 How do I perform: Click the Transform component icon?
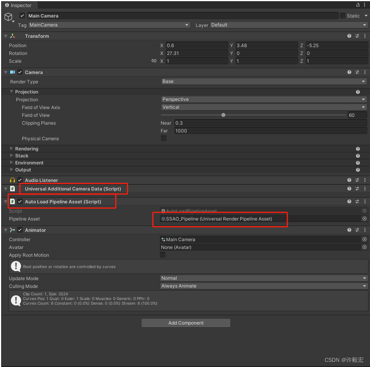point(12,36)
